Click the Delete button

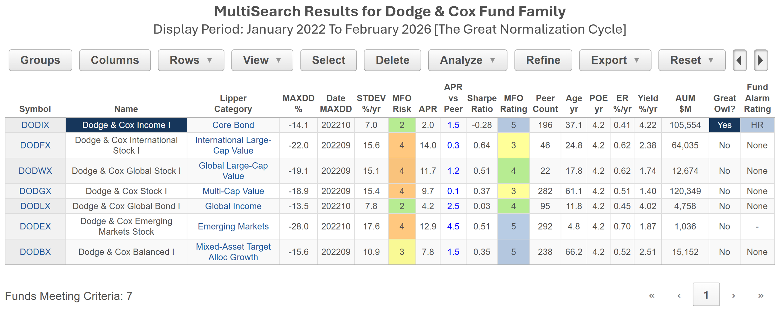[392, 60]
